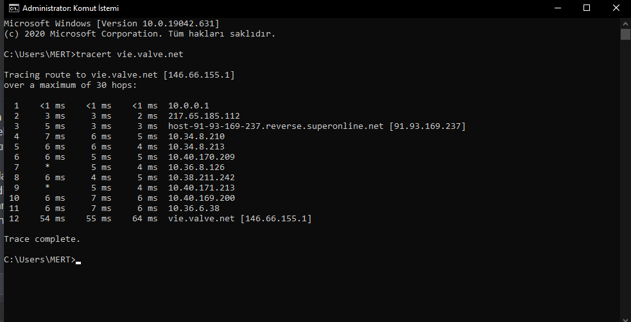The height and width of the screenshot is (322, 631).
Task: Click the 'Trace complete.' message
Action: [x=42, y=239]
